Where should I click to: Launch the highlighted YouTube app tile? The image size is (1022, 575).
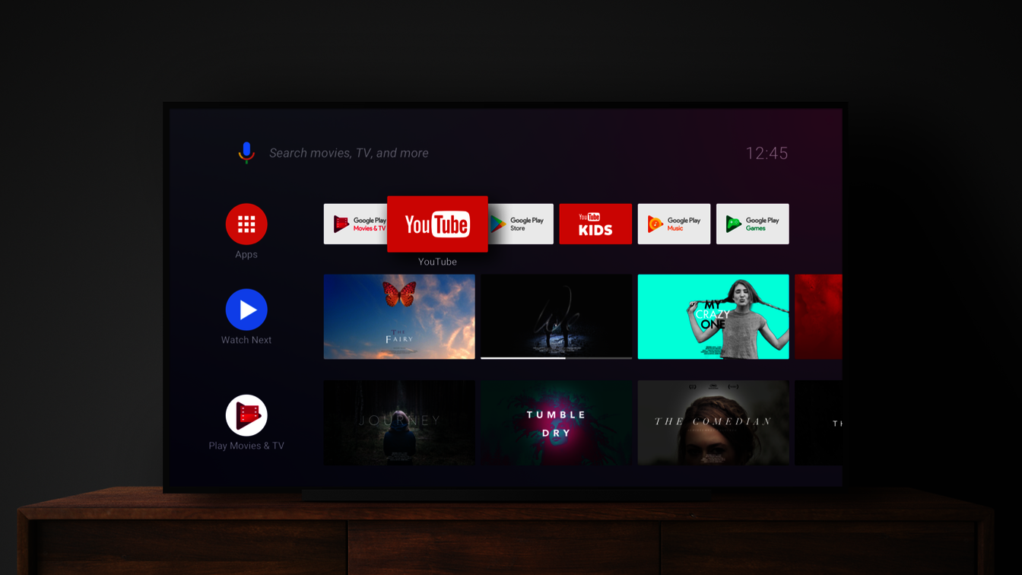437,224
